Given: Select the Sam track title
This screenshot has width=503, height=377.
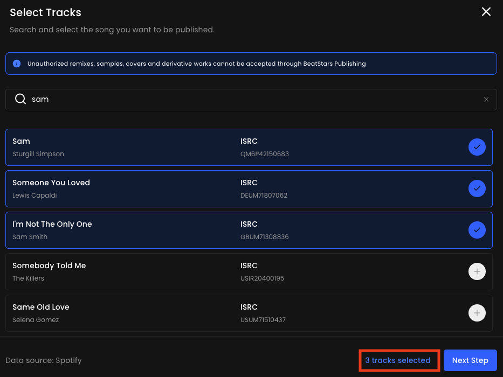Looking at the screenshot, I should coord(21,141).
